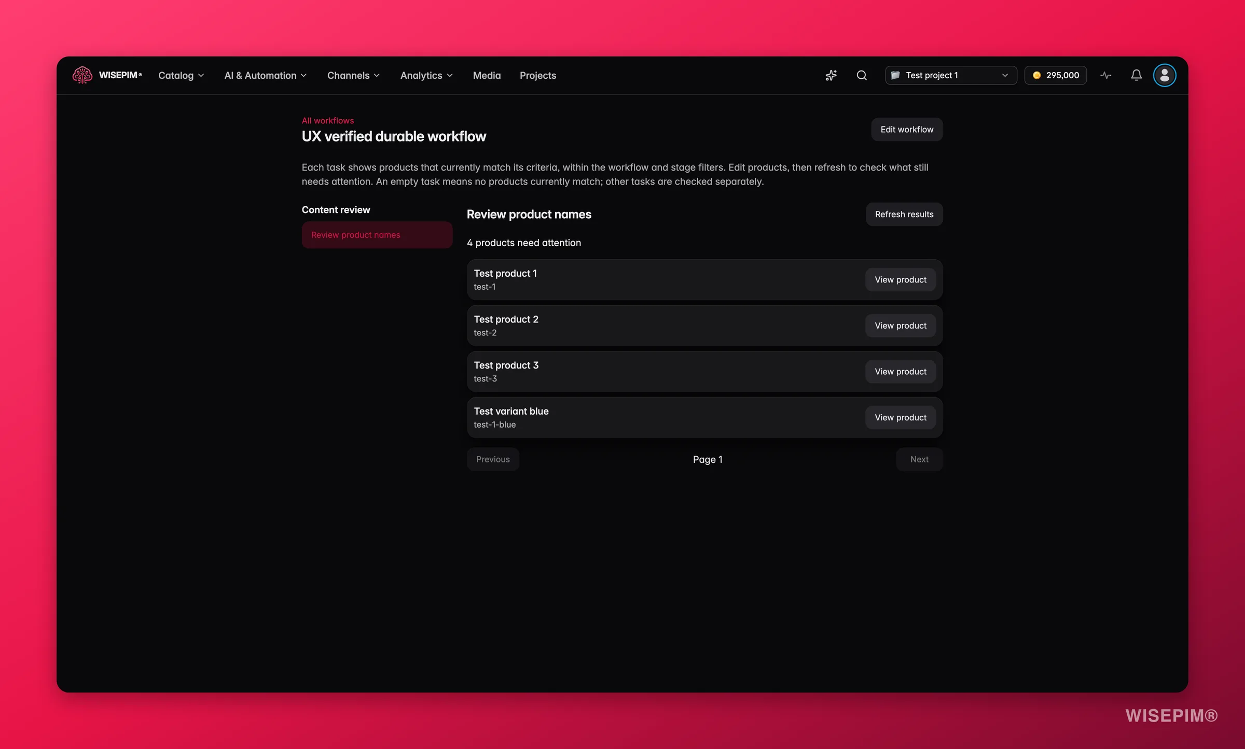The image size is (1245, 749).
Task: View product for Test product 1
Action: point(901,279)
